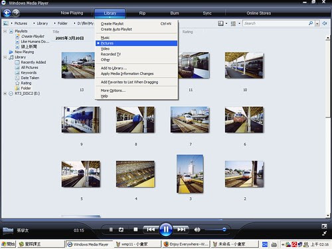The width and height of the screenshot is (332, 249).
Task: Open the layout options icon
Action: [x=220, y=23]
